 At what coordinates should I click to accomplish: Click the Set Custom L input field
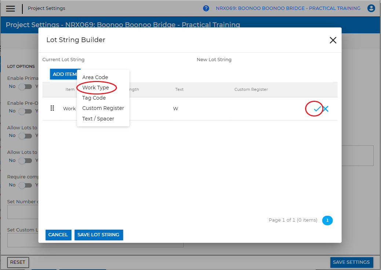[x=95, y=240]
